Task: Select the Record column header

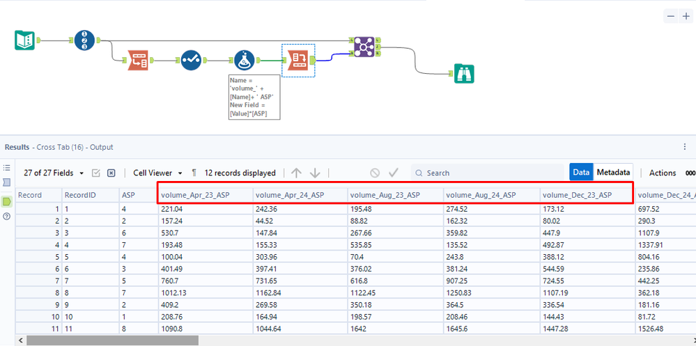Action: (x=38, y=195)
